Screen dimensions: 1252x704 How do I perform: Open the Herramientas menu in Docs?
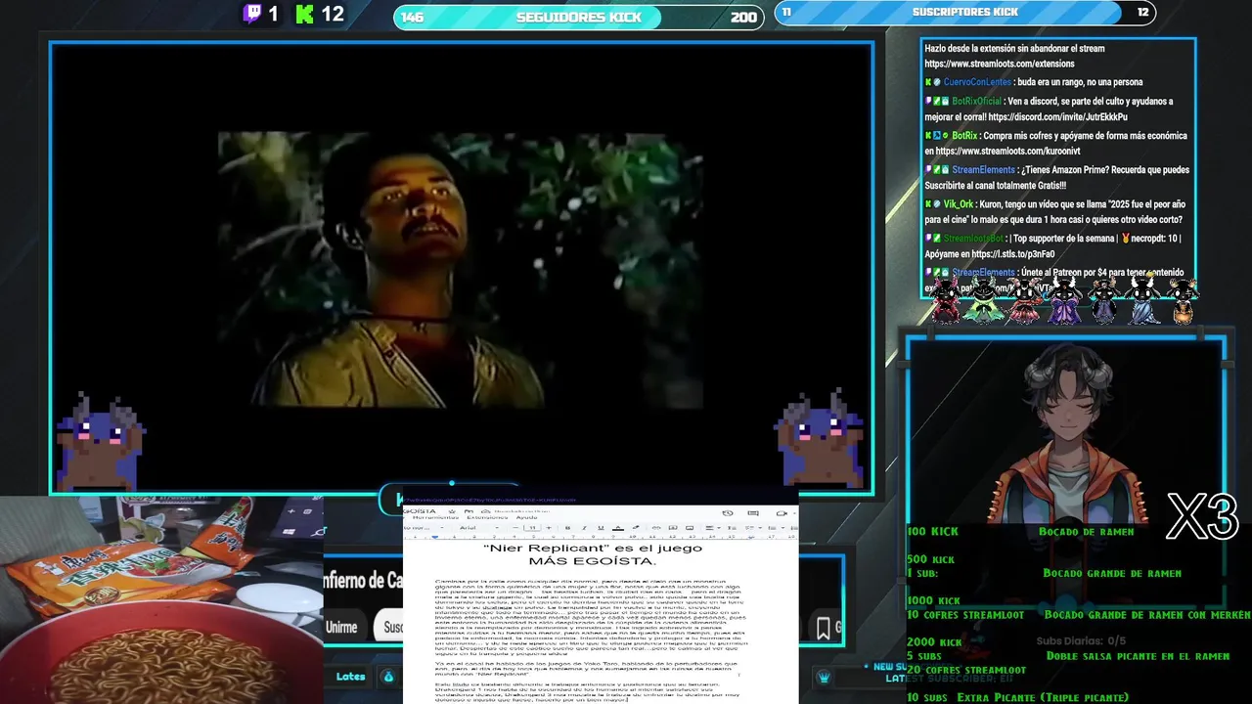(x=435, y=517)
